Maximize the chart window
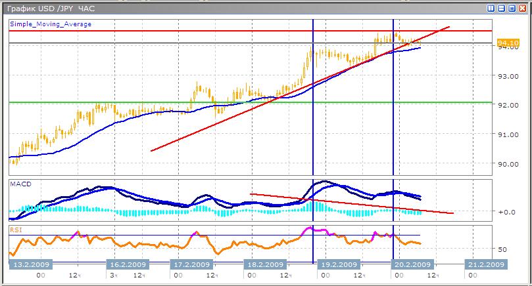Viewport: 532px width, 286px height. (x=512, y=9)
